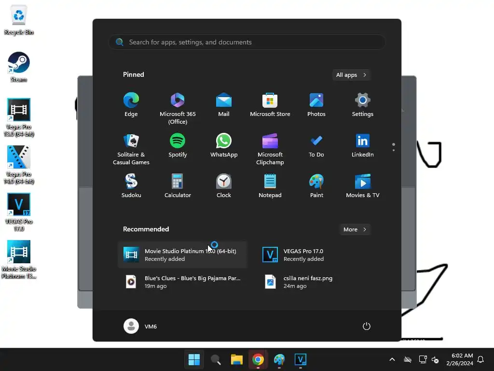494x371 pixels.
Task: Click the More recommended button
Action: pyautogui.click(x=355, y=229)
